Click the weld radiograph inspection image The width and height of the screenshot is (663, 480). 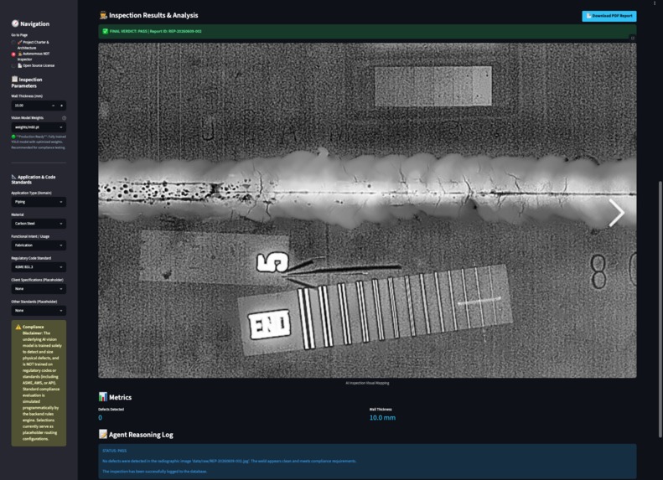point(367,210)
